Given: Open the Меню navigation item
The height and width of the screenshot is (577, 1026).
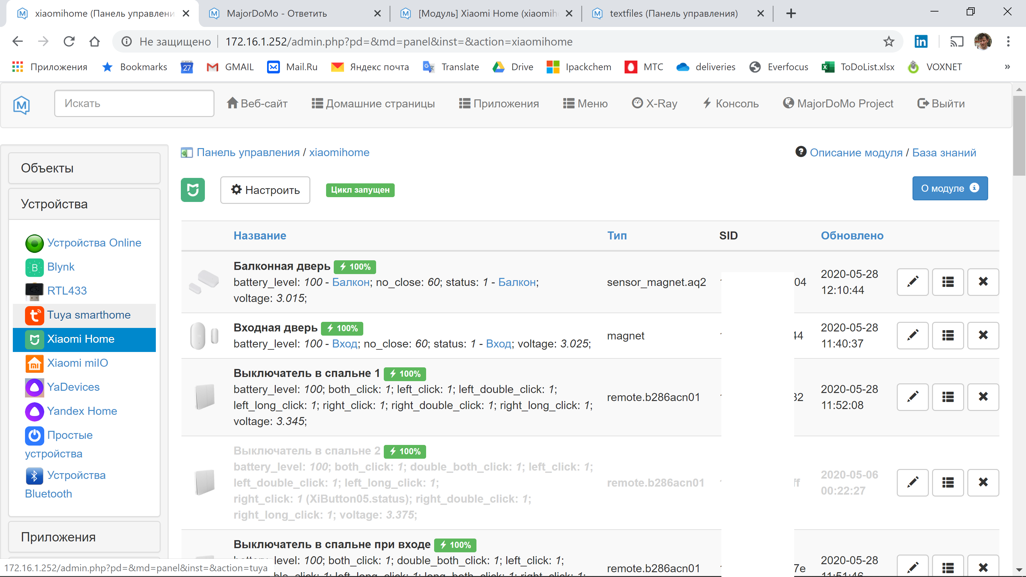Looking at the screenshot, I should (x=585, y=103).
